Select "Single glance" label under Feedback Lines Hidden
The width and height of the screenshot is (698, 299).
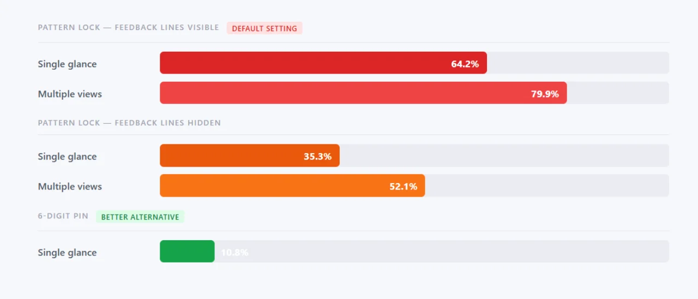coord(67,156)
